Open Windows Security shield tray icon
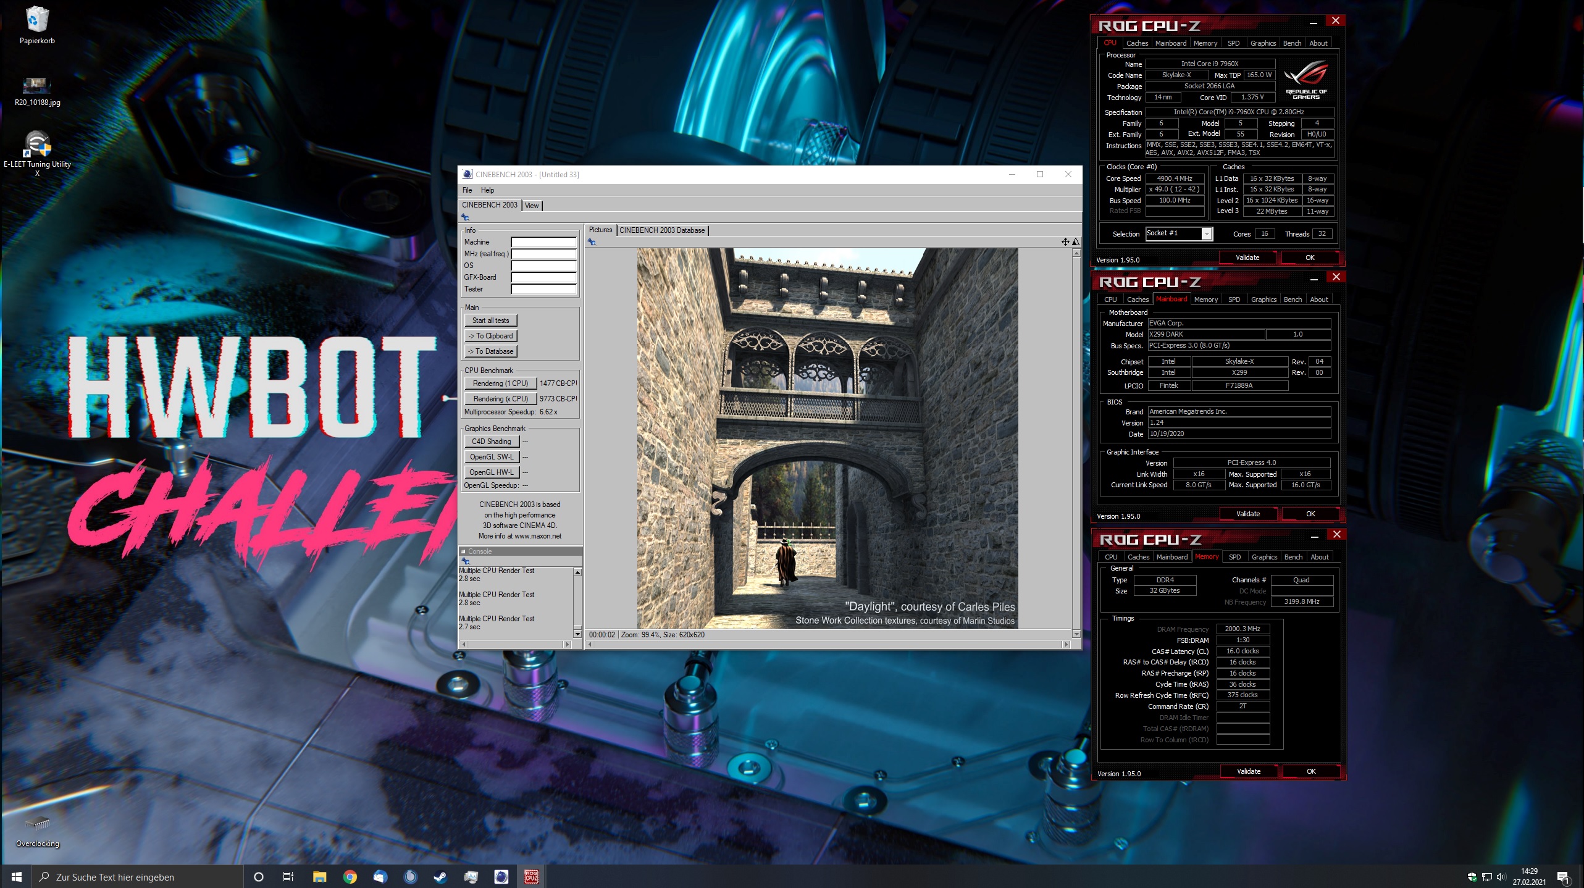This screenshot has height=888, width=1584. (1472, 877)
